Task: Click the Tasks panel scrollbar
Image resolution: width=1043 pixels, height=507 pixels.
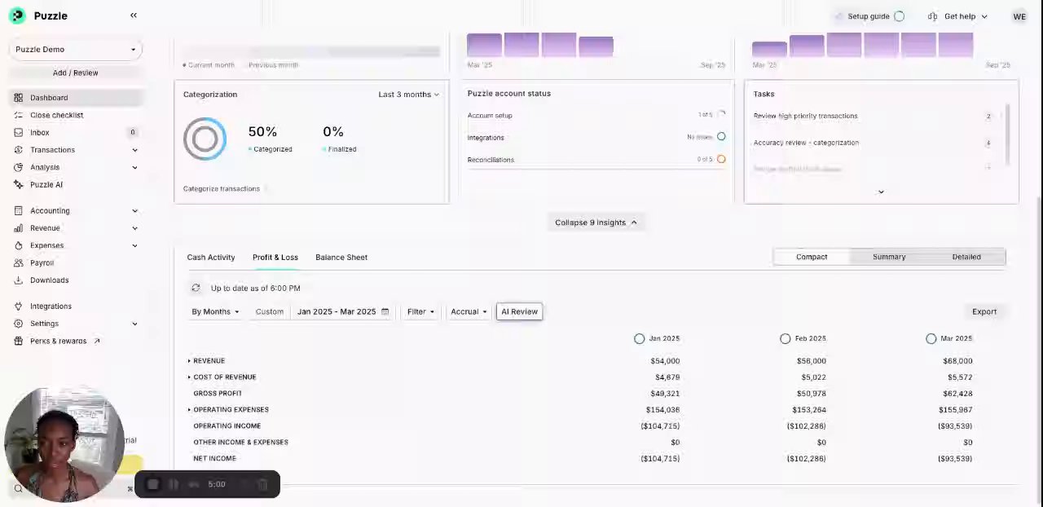Action: 1008,135
